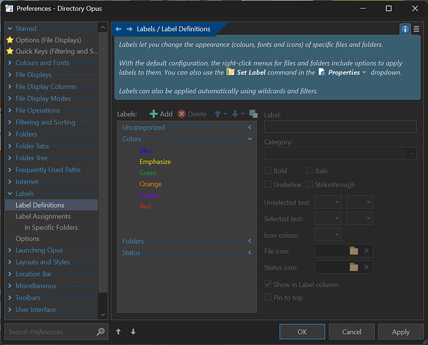Click the search magnifier icon

click(101, 332)
